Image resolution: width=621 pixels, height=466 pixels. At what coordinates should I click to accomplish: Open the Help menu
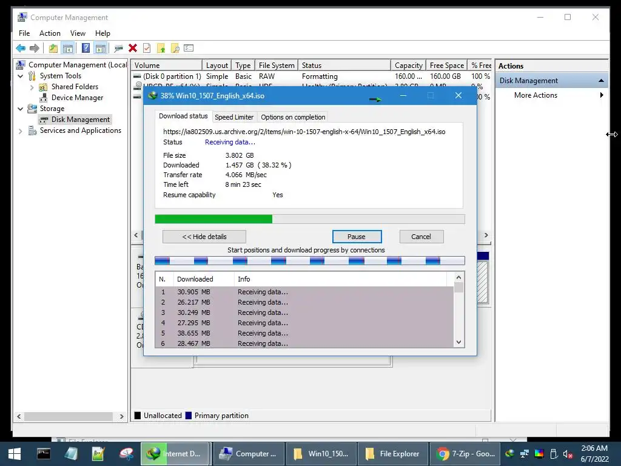[102, 33]
